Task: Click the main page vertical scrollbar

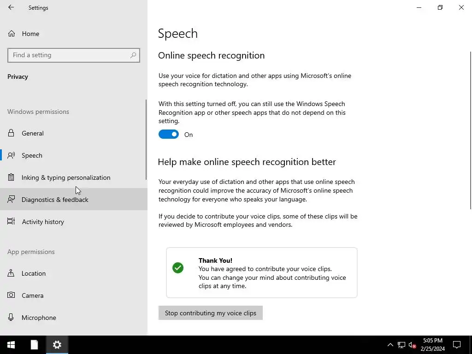Action: (x=471, y=130)
